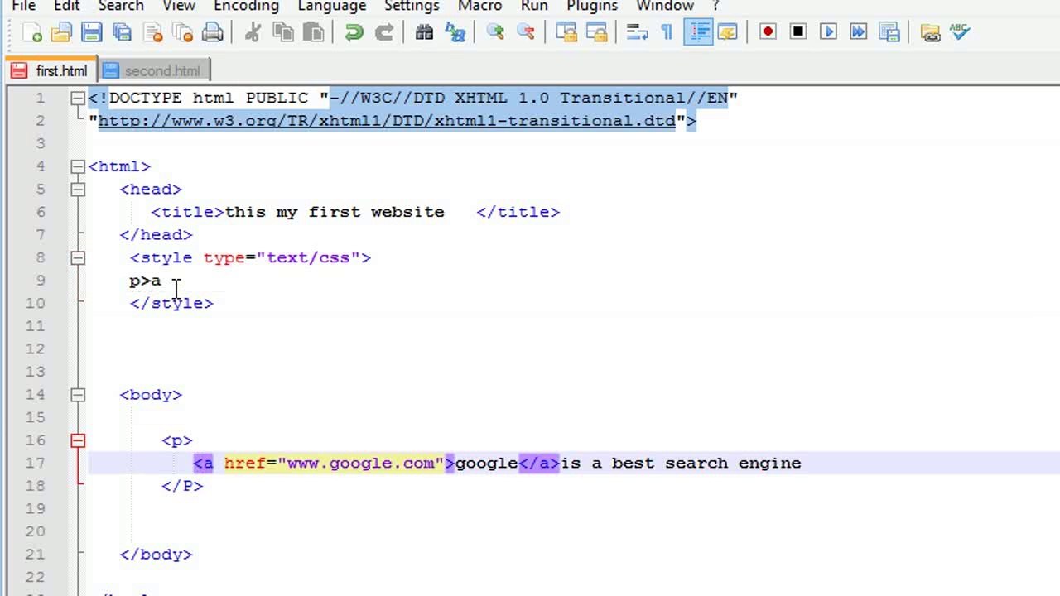The height and width of the screenshot is (596, 1060).
Task: Open the Encoding menu
Action: pyautogui.click(x=246, y=7)
